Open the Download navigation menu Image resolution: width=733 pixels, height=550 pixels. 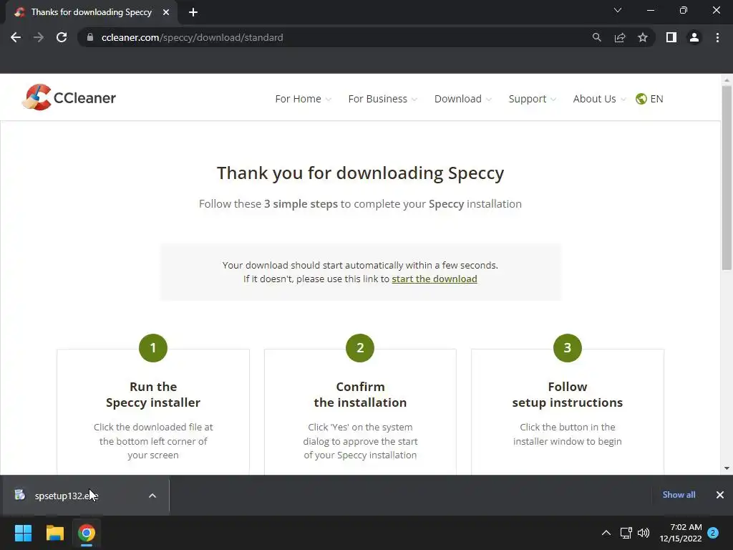click(x=463, y=99)
